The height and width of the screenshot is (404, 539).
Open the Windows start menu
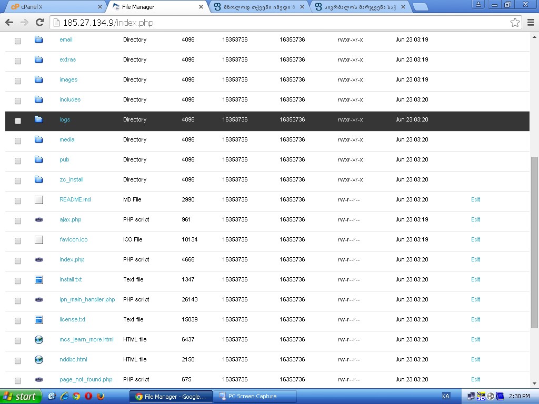[21, 397]
